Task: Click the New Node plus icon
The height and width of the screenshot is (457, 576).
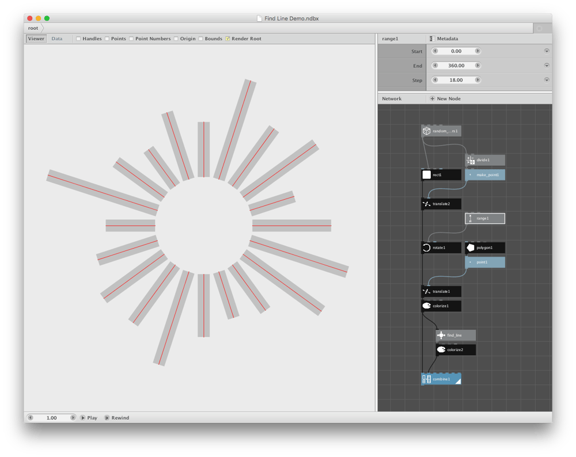Action: [432, 99]
